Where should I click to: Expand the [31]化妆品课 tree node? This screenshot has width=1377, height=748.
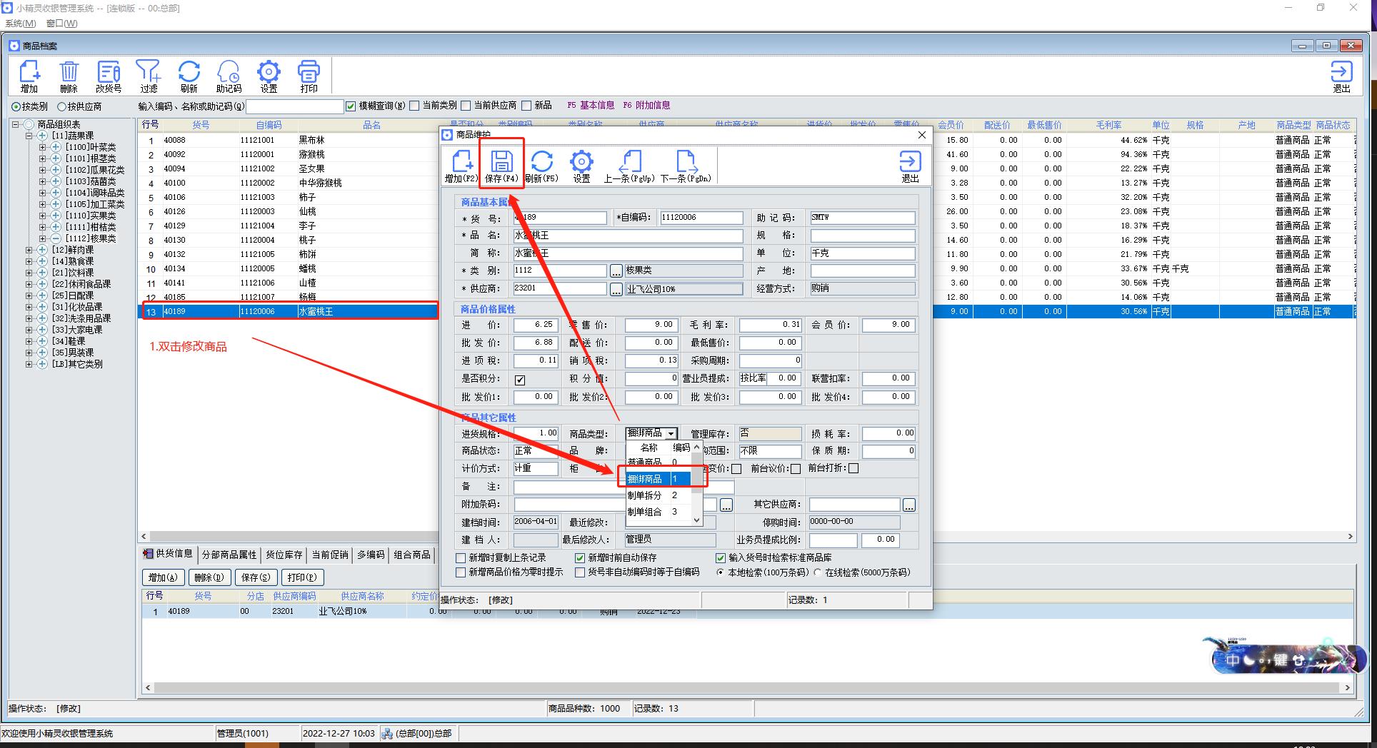point(29,307)
